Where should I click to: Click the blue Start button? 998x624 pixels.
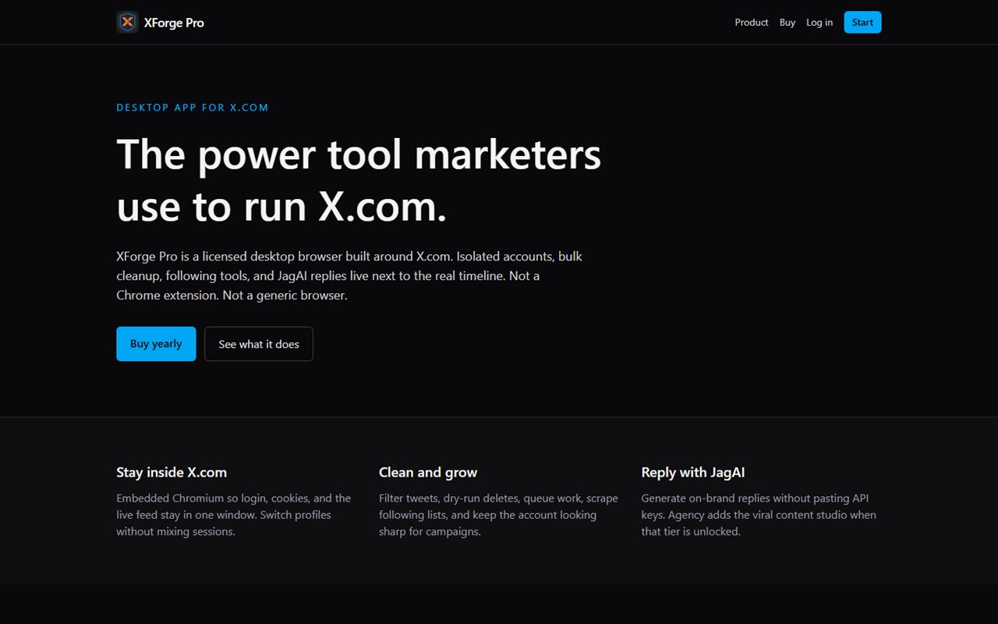pos(862,23)
